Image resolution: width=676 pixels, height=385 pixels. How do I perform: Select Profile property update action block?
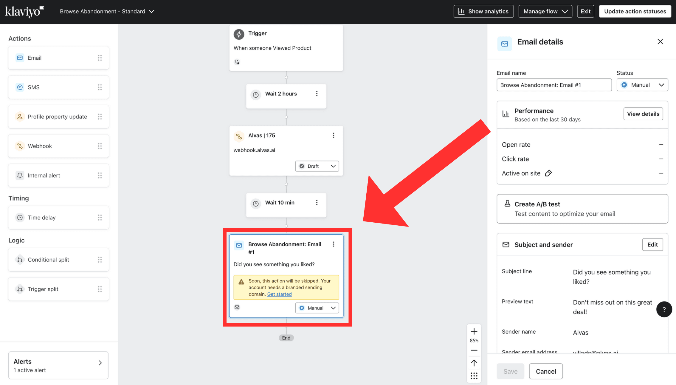coord(58,117)
